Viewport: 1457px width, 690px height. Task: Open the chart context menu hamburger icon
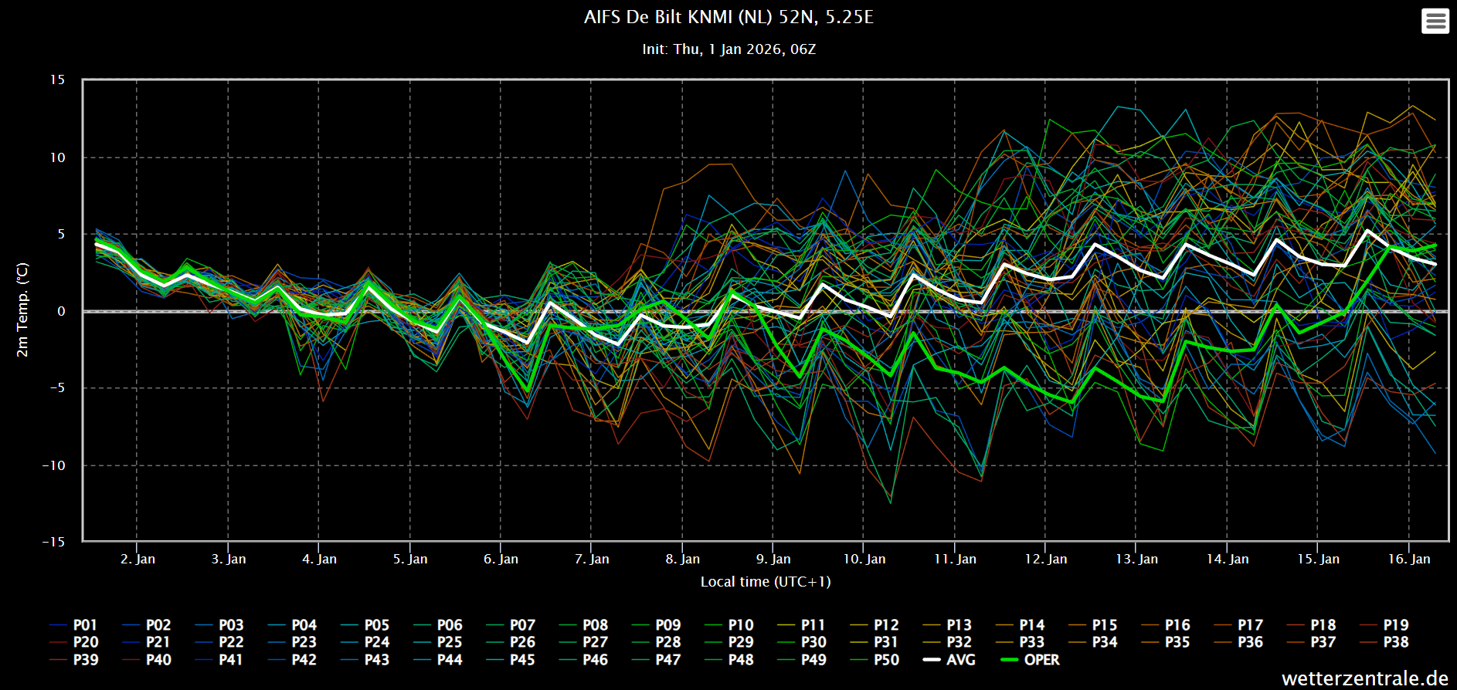click(x=1435, y=21)
